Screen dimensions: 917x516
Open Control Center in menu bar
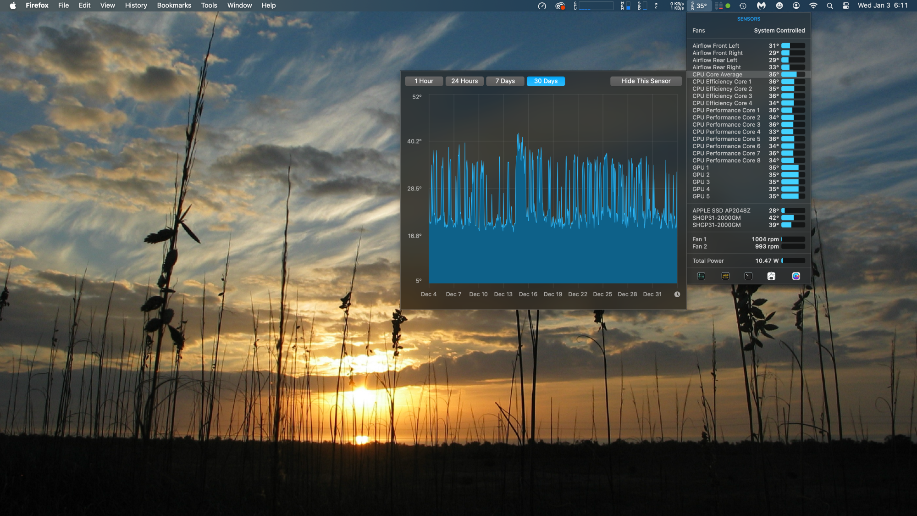point(846,6)
